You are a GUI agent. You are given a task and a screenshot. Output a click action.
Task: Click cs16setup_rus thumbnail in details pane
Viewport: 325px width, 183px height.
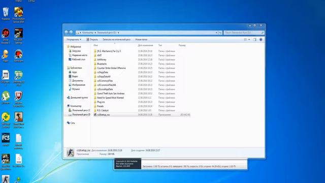(x=71, y=152)
